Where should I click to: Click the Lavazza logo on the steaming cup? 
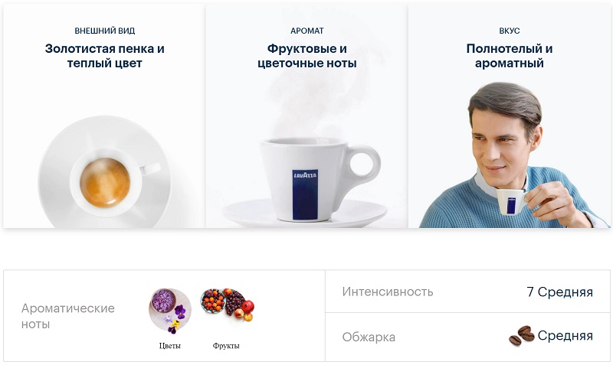[305, 194]
